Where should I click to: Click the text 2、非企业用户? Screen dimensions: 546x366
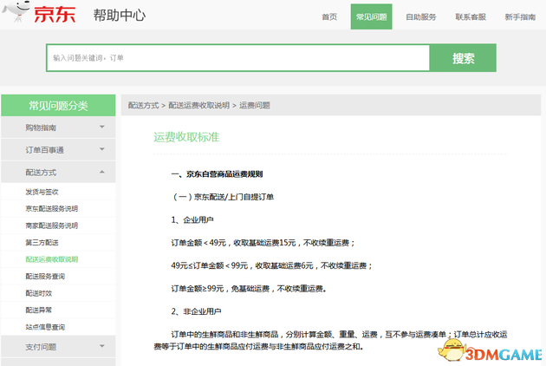196,311
